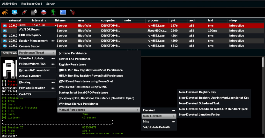
Task: Sort by the pid column header
Action: click(178, 20)
